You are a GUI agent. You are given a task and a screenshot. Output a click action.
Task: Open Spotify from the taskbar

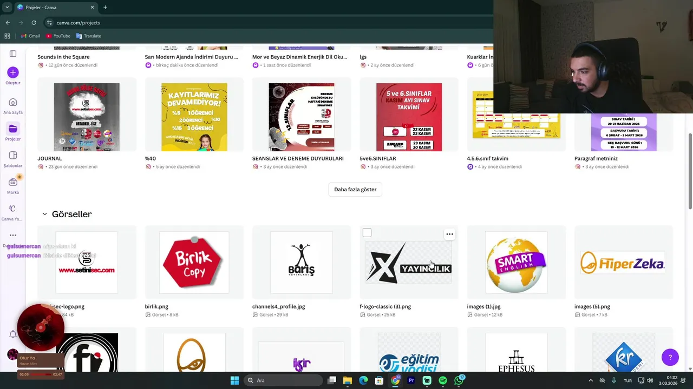pos(443,380)
